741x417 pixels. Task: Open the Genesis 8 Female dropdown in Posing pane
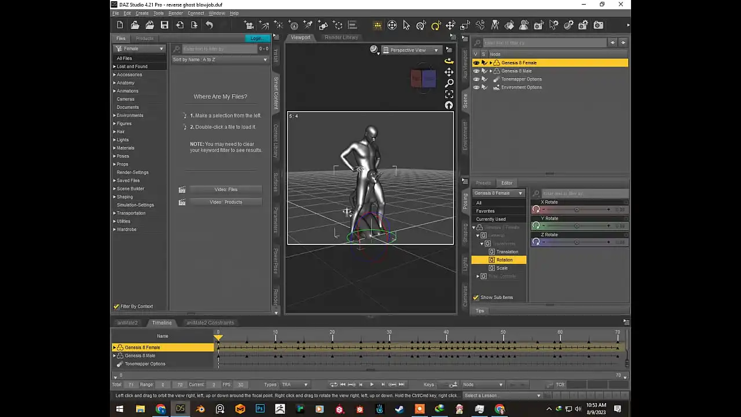click(498, 193)
